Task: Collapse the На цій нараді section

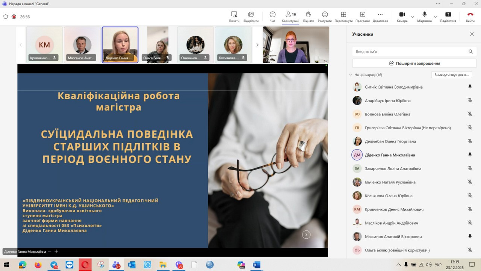Action: click(x=351, y=75)
